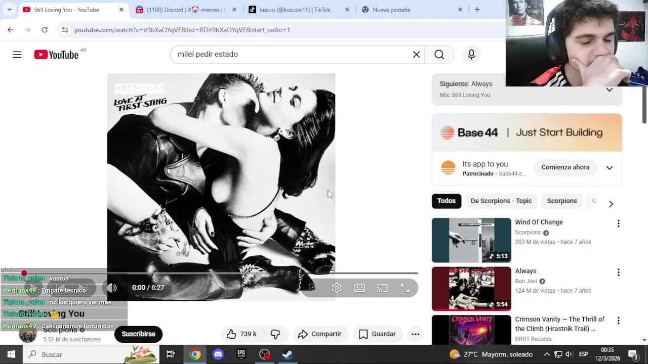Open network status icon in tray
Viewport: 648px width, 364px height.
click(x=558, y=354)
